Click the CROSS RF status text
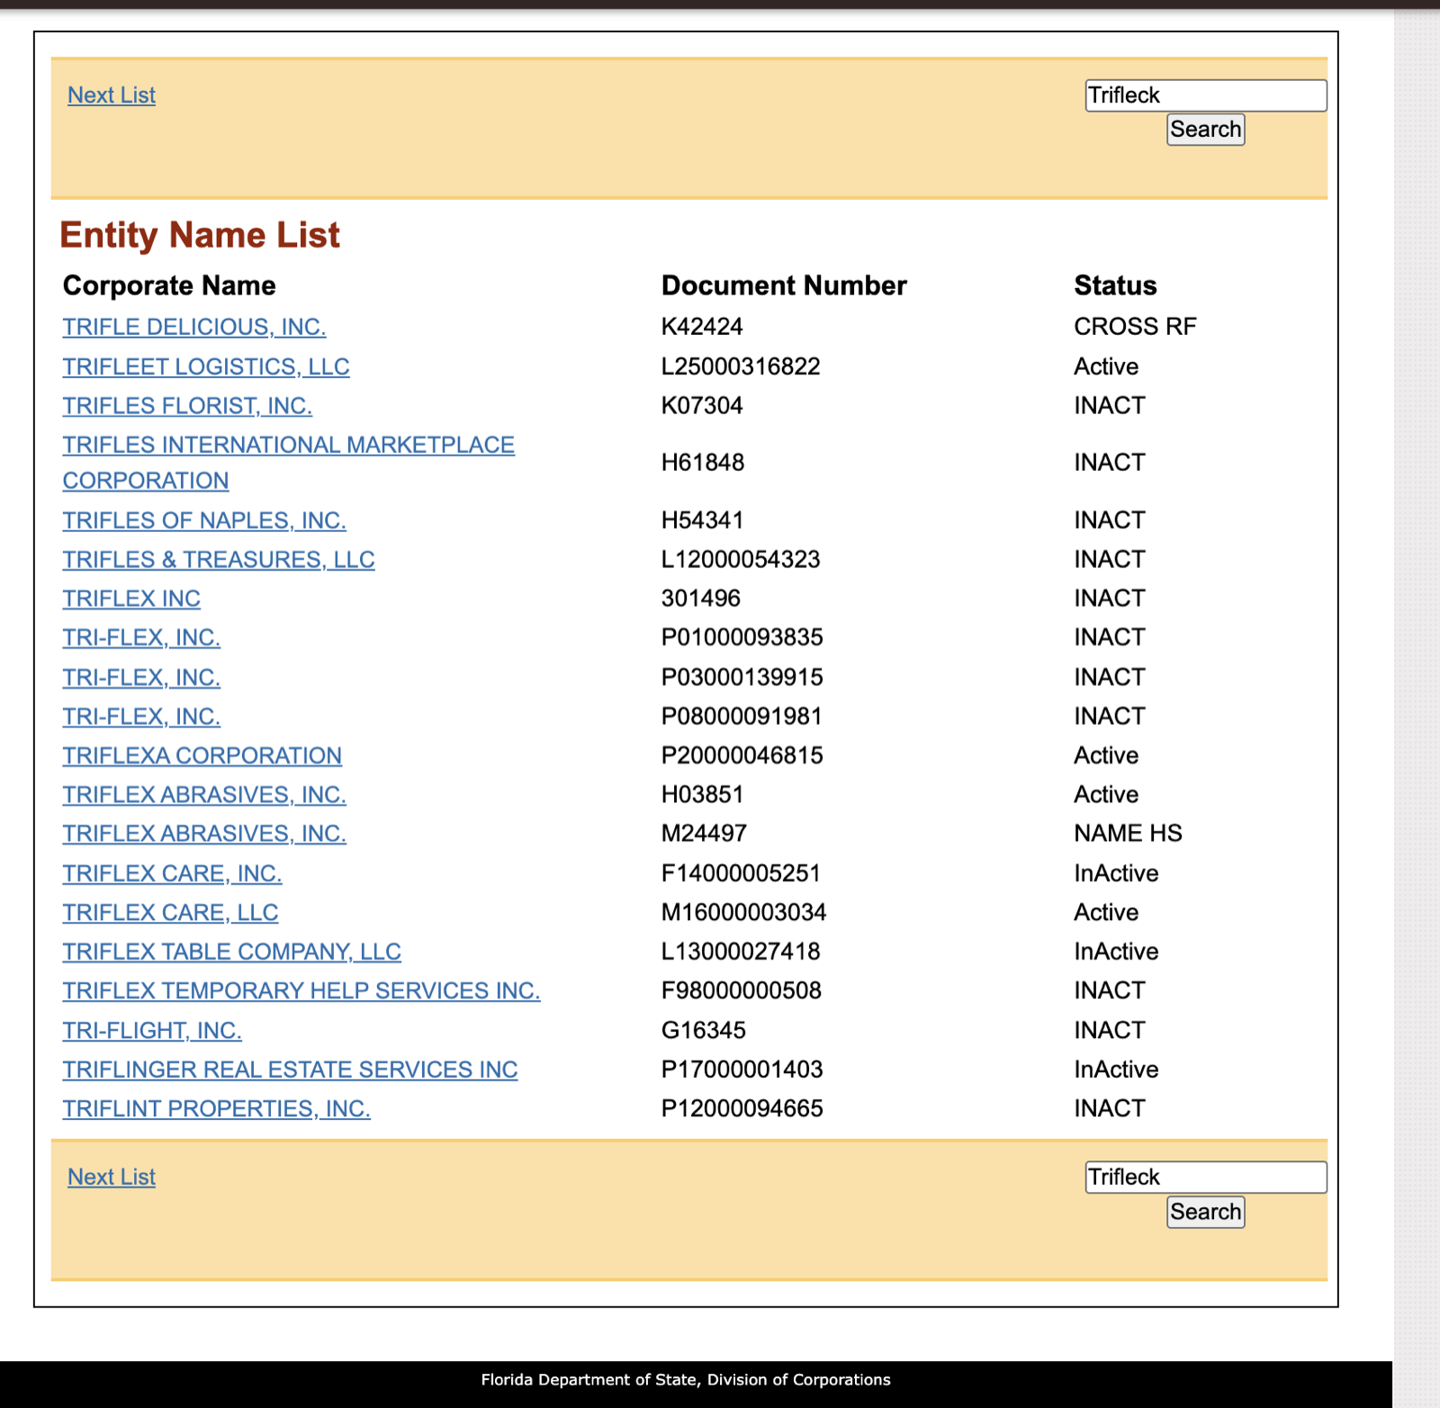This screenshot has height=1408, width=1440. (1135, 327)
